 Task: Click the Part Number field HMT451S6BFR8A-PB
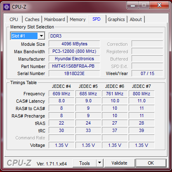coord(74,66)
